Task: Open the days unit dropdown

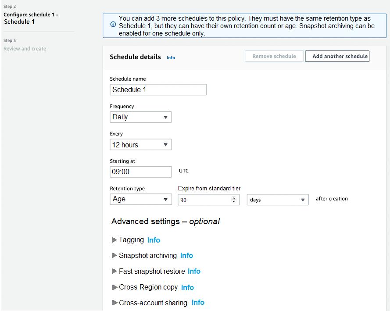Action: click(x=278, y=200)
